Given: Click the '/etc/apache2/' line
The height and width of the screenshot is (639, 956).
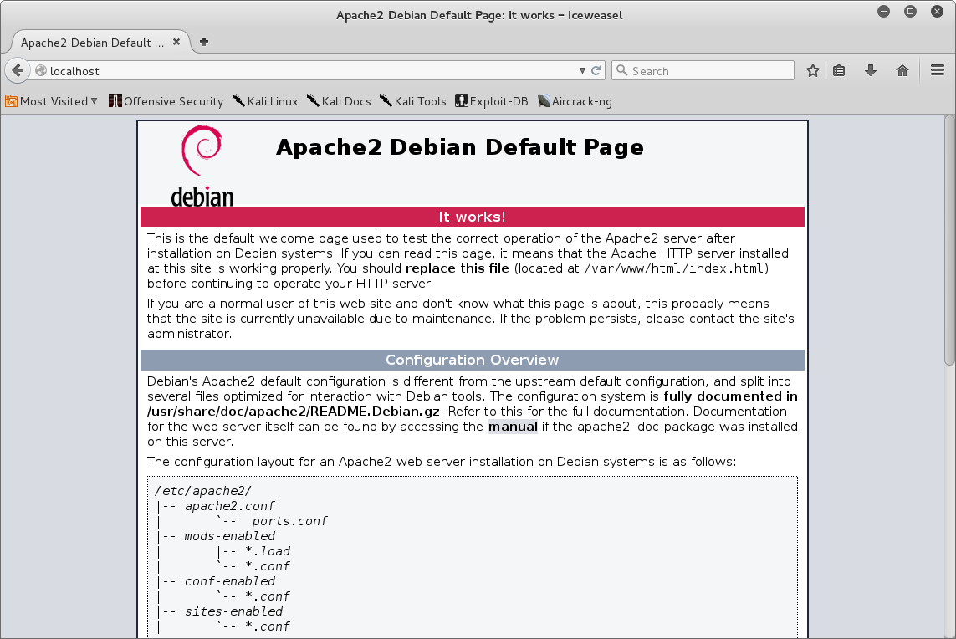Looking at the screenshot, I should click(x=203, y=491).
